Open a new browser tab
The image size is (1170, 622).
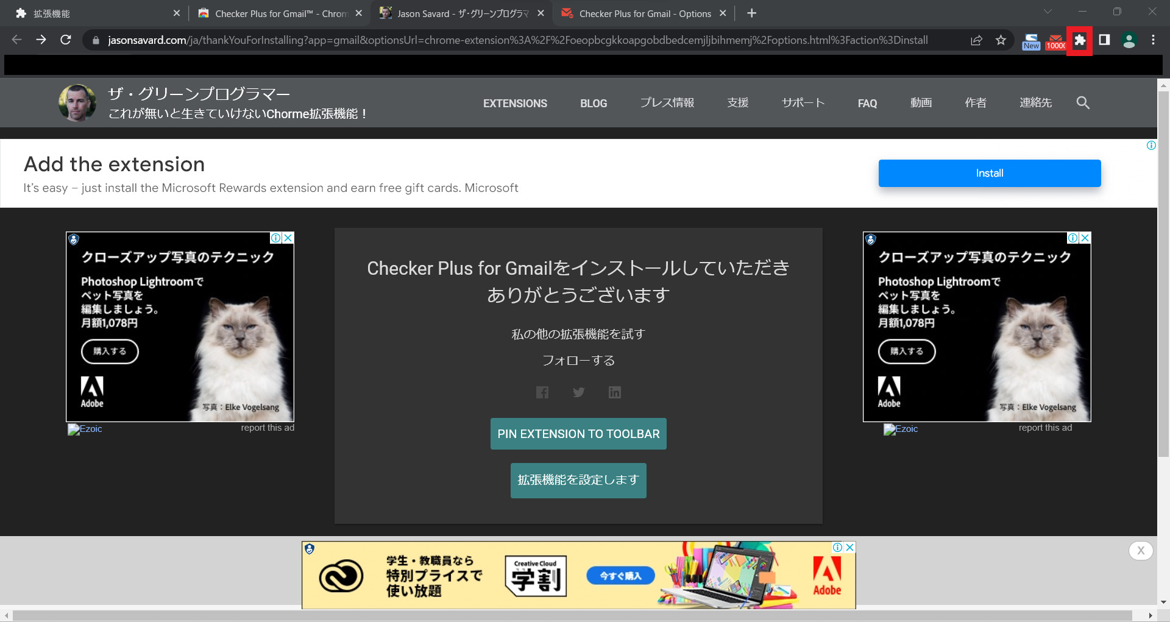pyautogui.click(x=752, y=13)
